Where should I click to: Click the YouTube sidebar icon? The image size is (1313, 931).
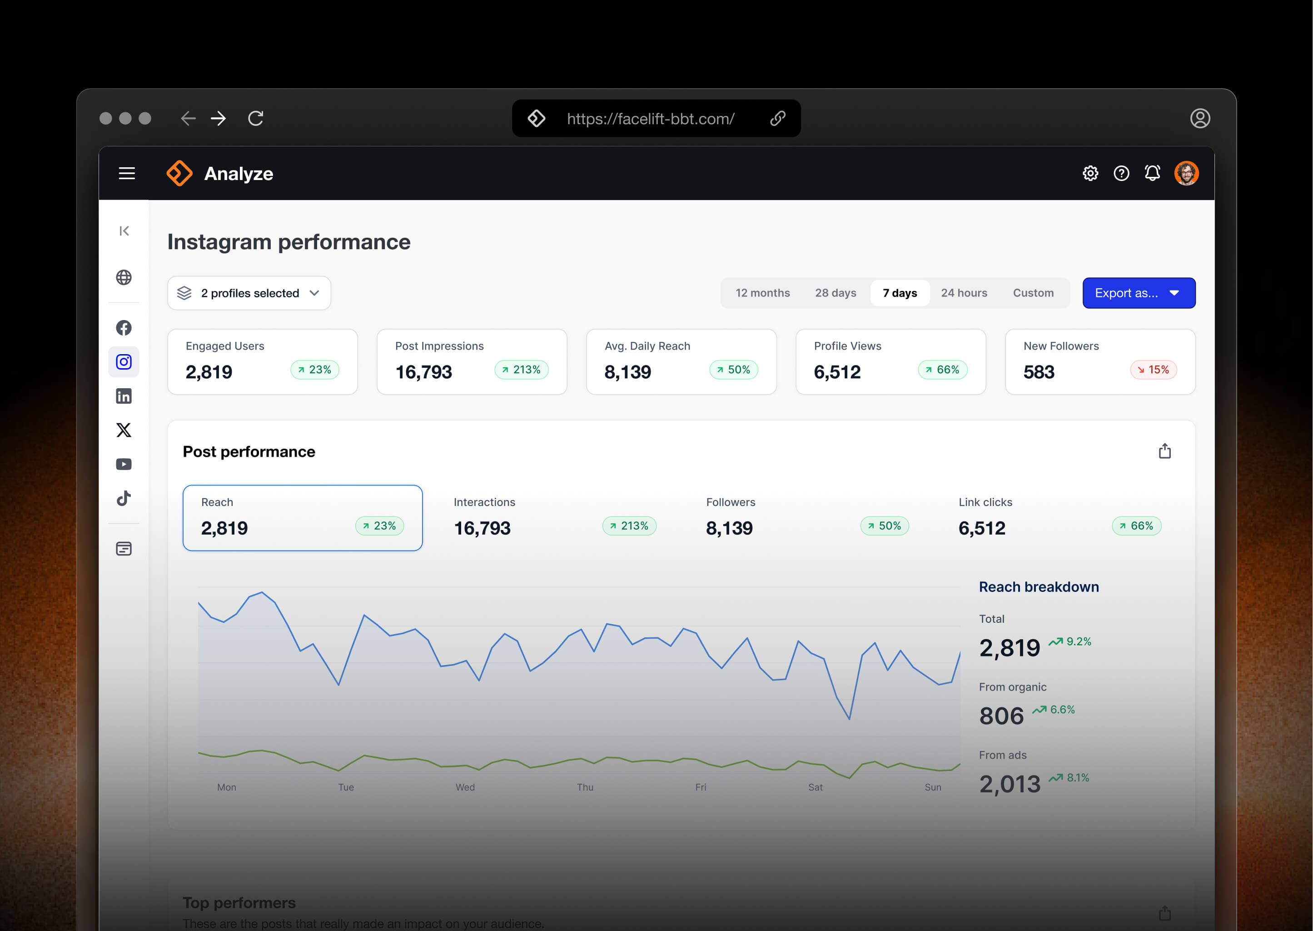(124, 464)
